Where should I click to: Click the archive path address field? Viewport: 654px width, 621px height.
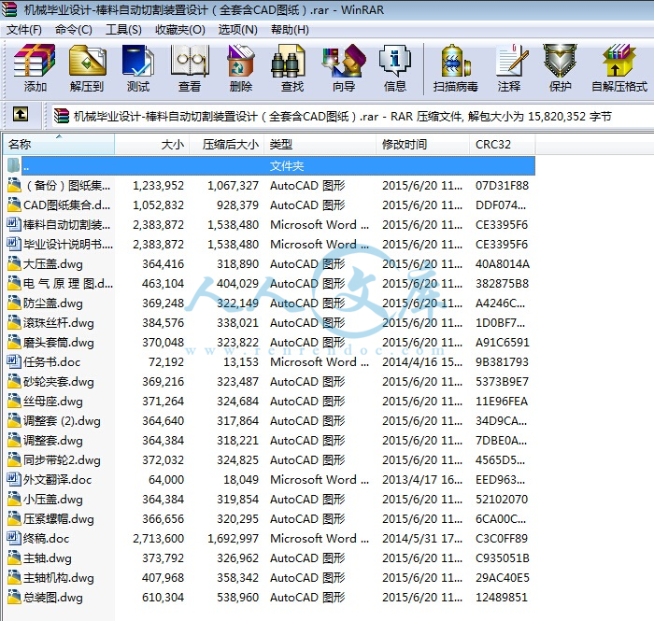(x=351, y=117)
